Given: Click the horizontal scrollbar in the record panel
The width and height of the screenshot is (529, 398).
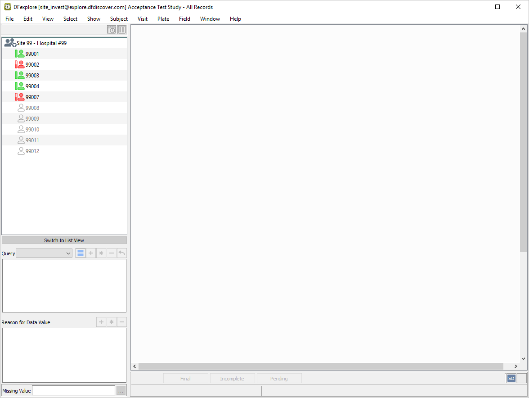Looking at the screenshot, I should click(x=320, y=366).
